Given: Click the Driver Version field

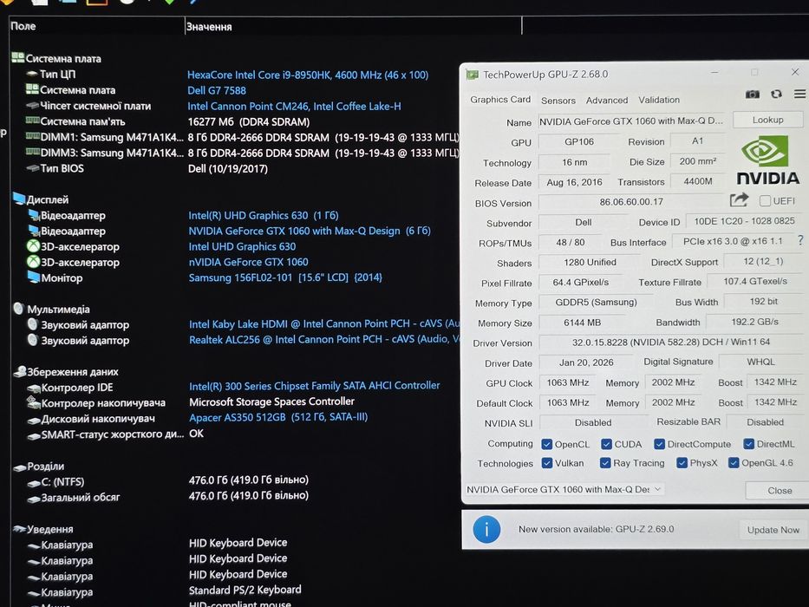Looking at the screenshot, I should click(671, 342).
